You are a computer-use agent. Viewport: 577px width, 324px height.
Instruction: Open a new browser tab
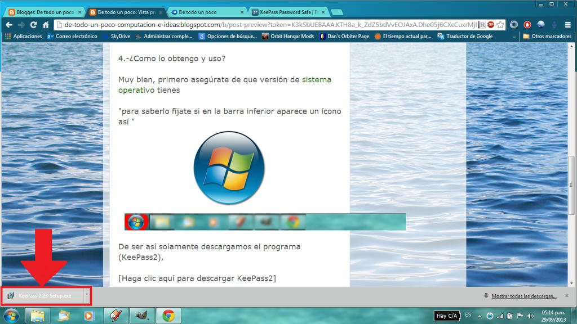click(337, 12)
